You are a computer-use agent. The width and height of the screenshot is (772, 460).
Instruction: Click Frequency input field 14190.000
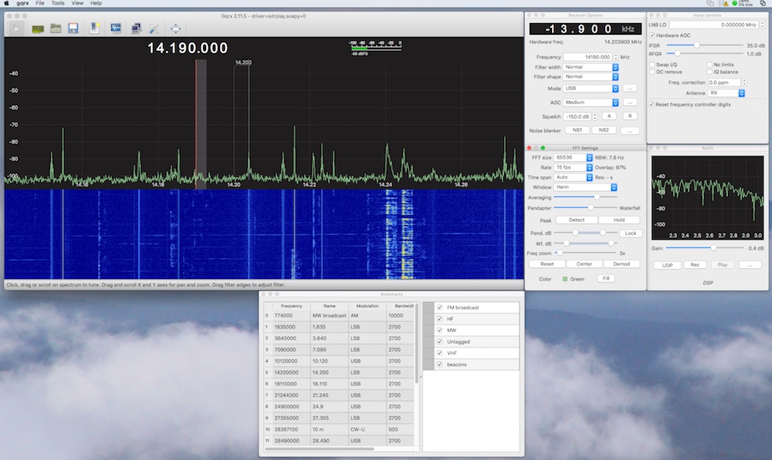click(x=587, y=57)
